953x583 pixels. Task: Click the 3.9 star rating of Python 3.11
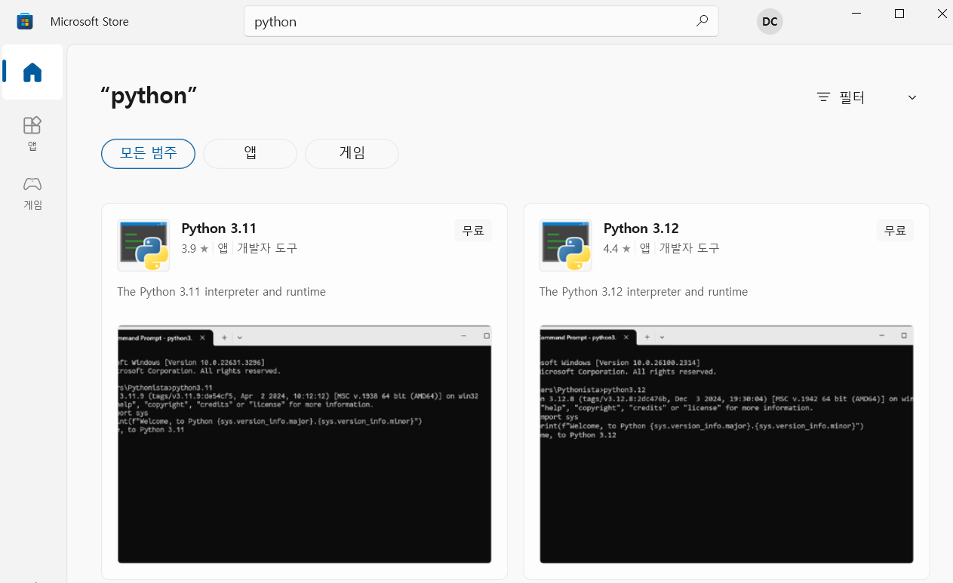(x=195, y=248)
